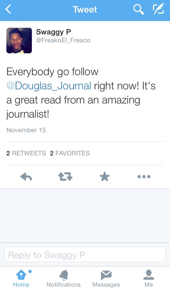Viewport: 170px width, 289px height.
Task: Go to Home tab
Action: [x=21, y=278]
